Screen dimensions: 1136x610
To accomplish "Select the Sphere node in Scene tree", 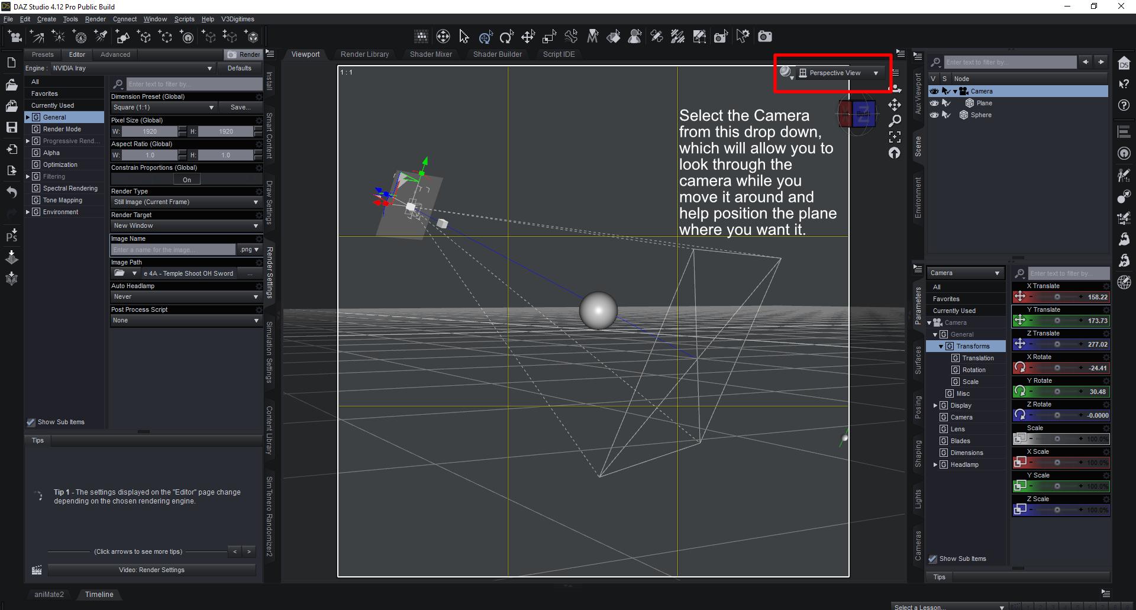I will tap(981, 115).
